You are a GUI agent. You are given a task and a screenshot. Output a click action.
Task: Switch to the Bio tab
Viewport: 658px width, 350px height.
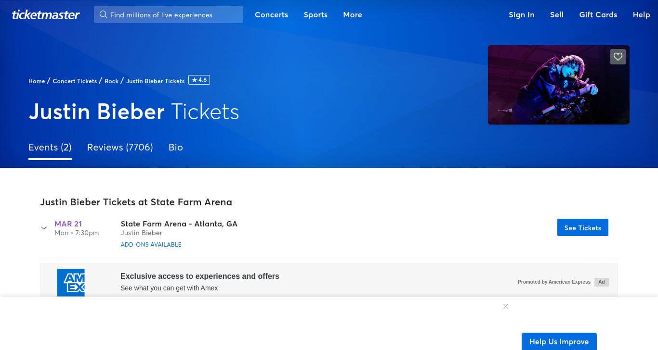click(x=176, y=148)
